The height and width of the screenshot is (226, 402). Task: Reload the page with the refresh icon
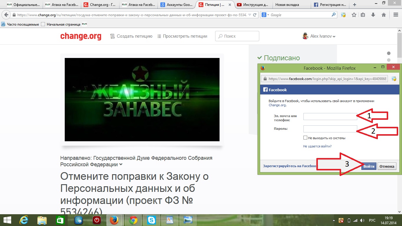(x=255, y=15)
